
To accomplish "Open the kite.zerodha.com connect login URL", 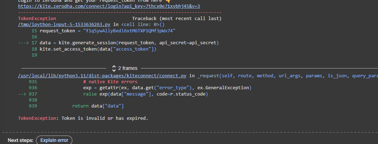I will tap(109, 6).
